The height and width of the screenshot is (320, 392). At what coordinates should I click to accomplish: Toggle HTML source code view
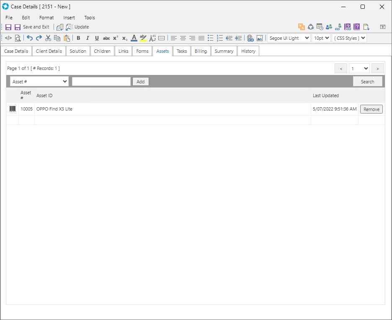[8, 38]
